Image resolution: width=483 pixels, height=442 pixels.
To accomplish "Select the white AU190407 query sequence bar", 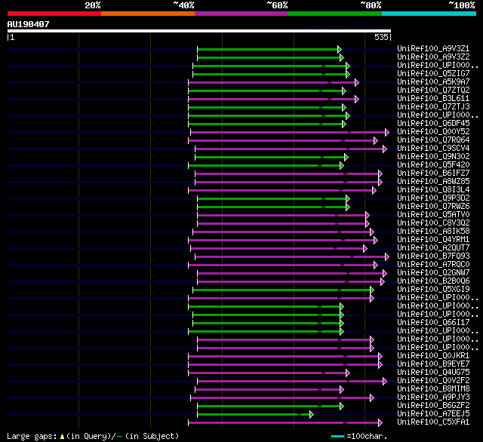I will click(199, 31).
